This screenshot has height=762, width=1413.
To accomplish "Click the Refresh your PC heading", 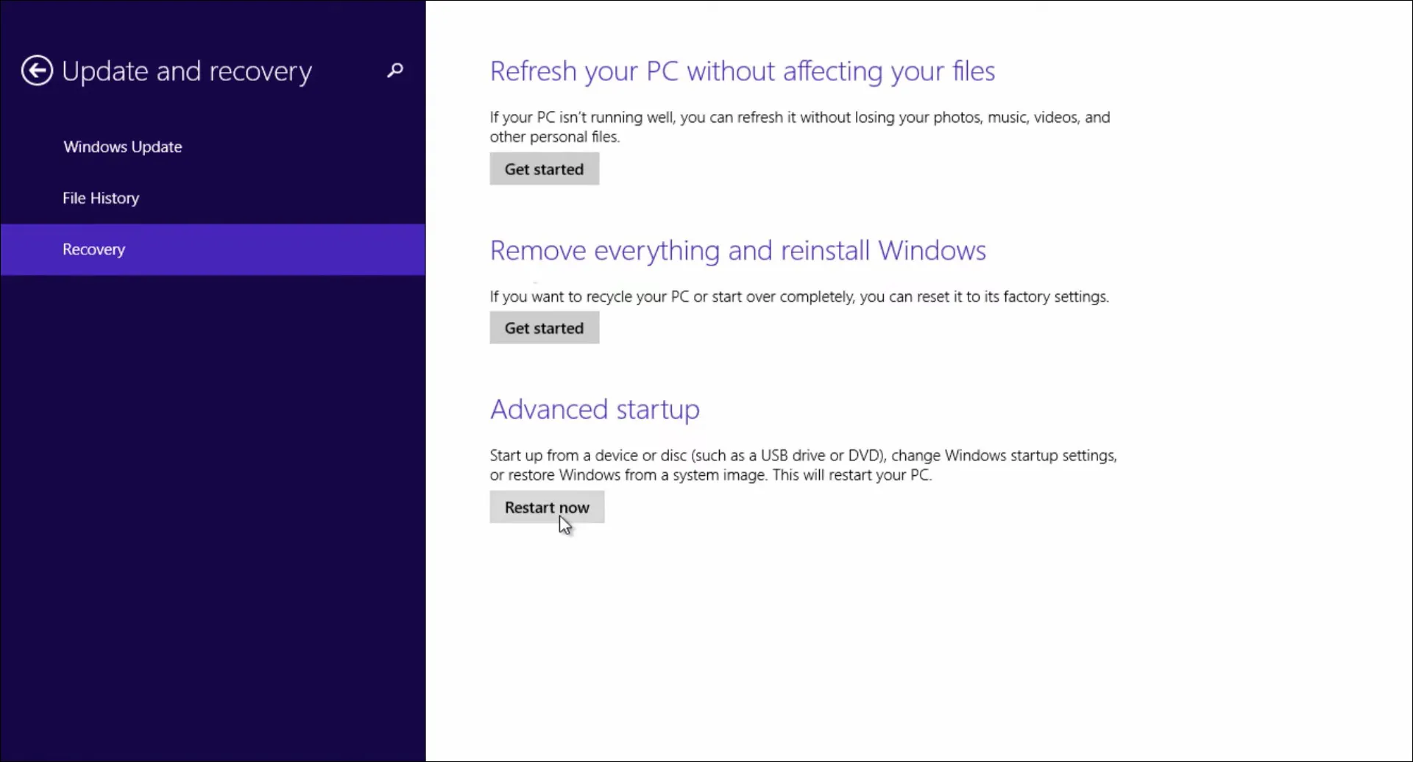I will [x=743, y=71].
